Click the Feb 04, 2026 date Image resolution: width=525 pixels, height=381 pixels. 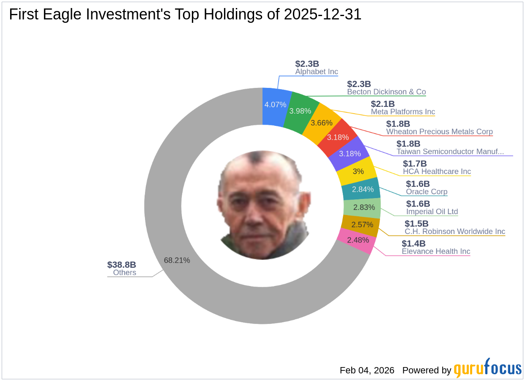click(367, 370)
